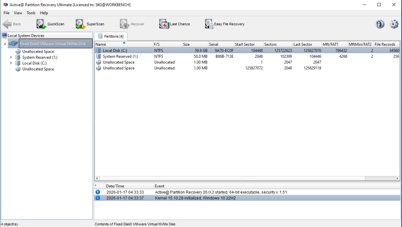
Task: Open the File menu
Action: point(6,13)
